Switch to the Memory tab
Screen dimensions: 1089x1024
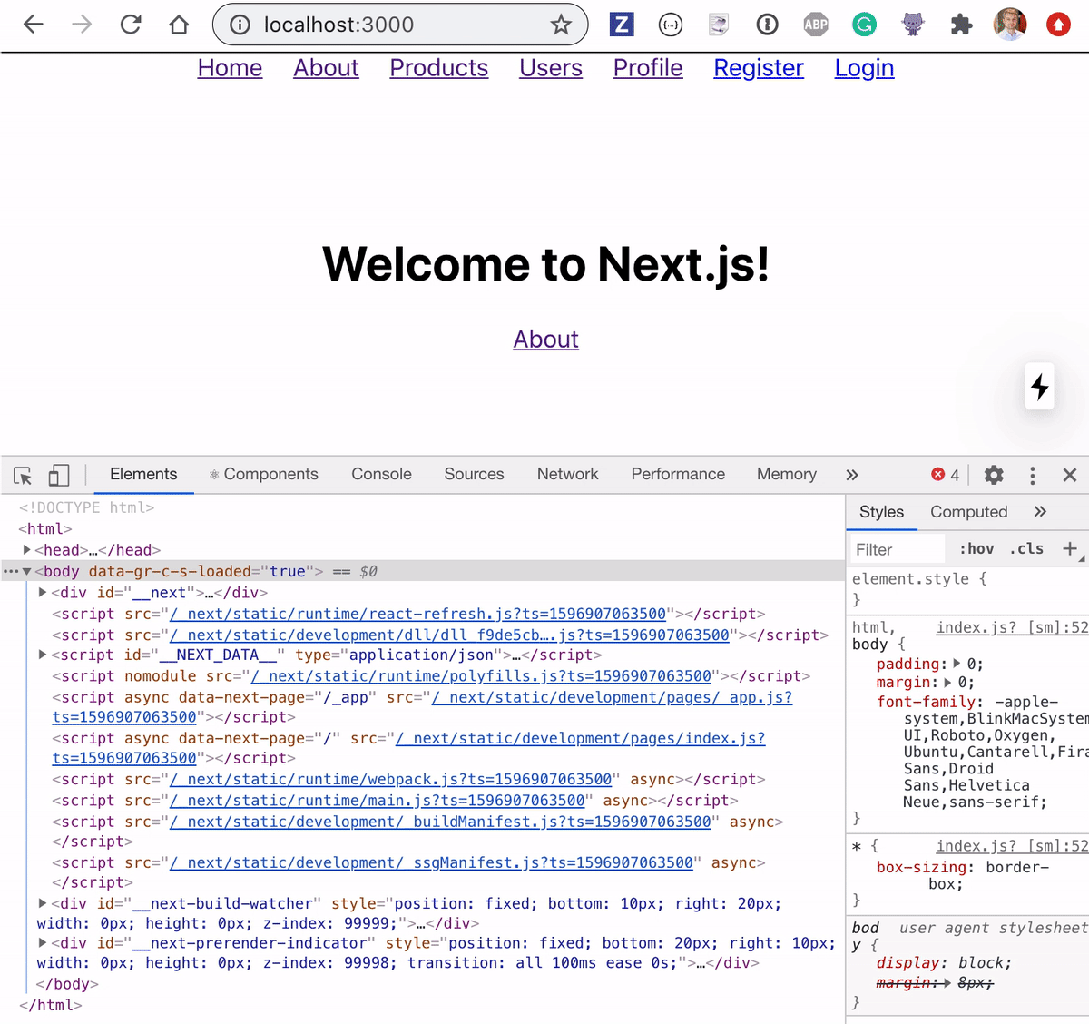pyautogui.click(x=787, y=474)
